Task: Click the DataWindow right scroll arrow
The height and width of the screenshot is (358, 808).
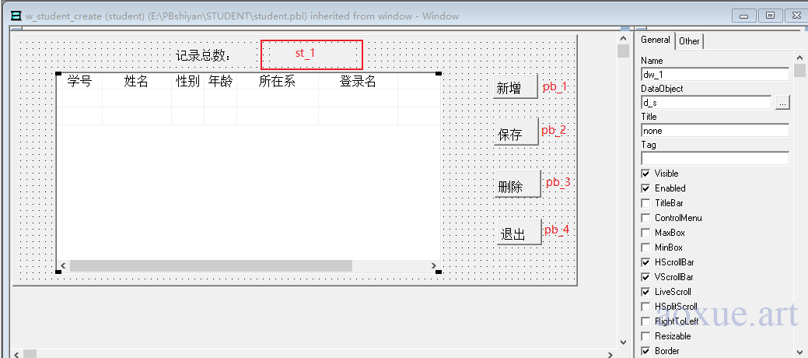Action: click(x=434, y=265)
